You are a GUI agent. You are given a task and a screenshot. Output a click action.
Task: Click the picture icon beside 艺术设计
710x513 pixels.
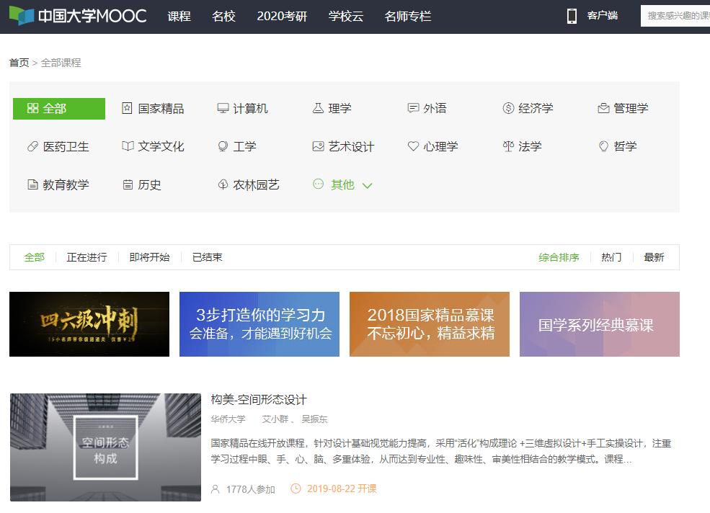[317, 146]
